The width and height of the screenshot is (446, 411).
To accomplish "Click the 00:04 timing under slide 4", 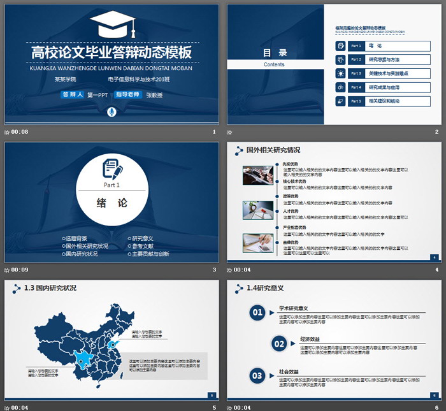I will tap(242, 270).
